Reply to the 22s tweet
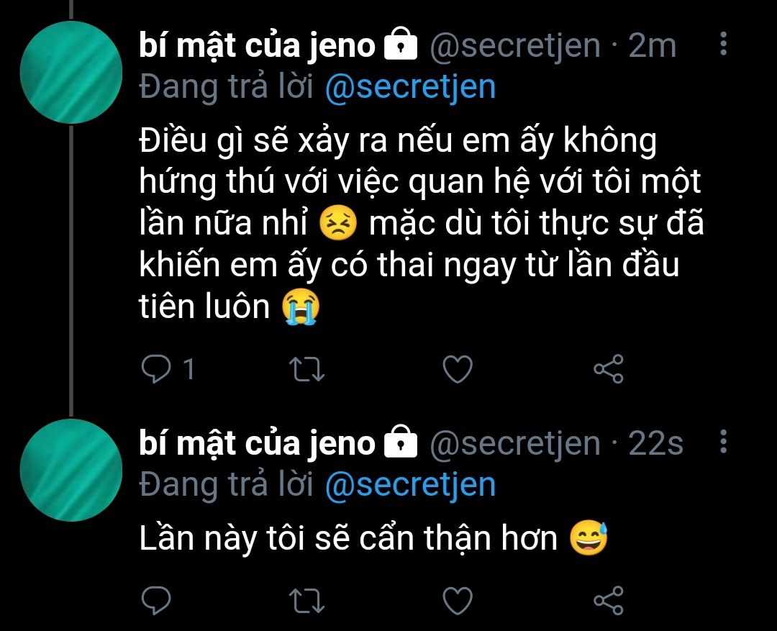 (x=156, y=601)
